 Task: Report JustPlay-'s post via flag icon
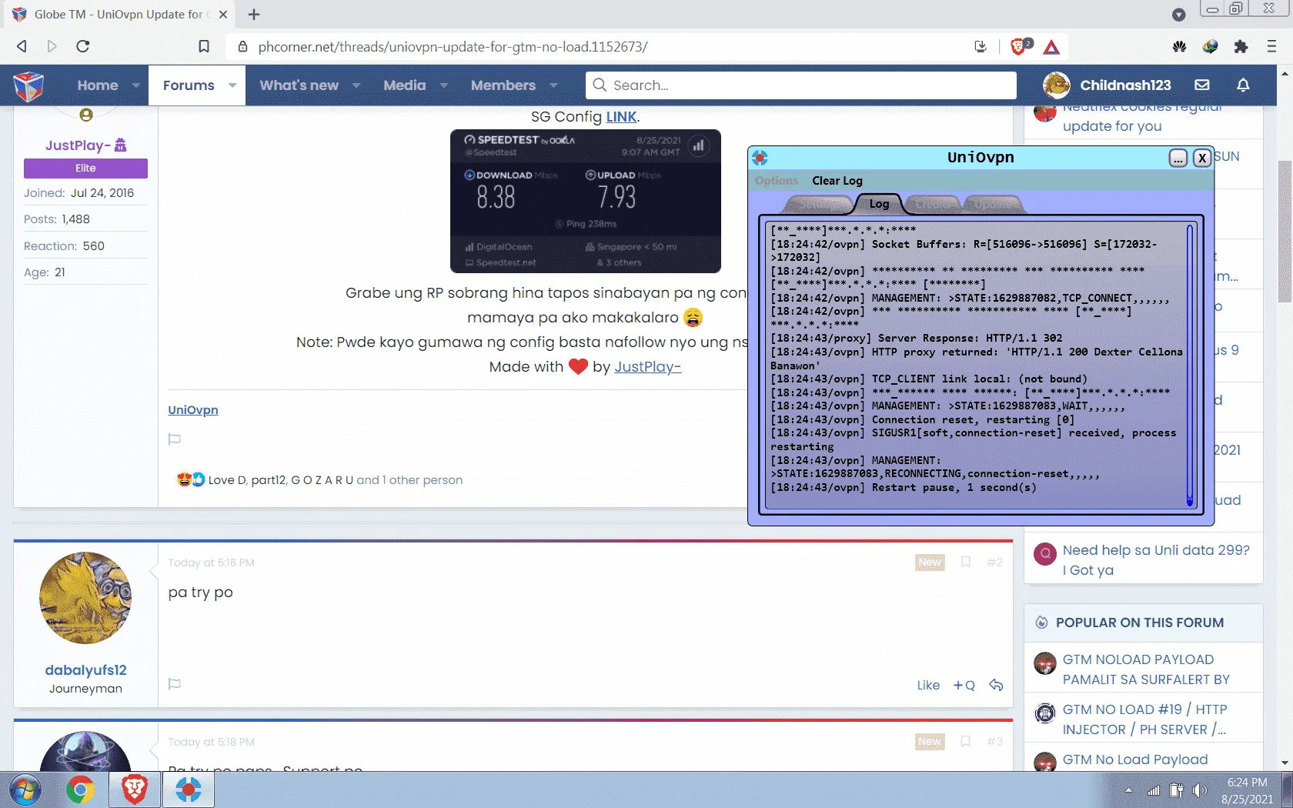coord(175,439)
